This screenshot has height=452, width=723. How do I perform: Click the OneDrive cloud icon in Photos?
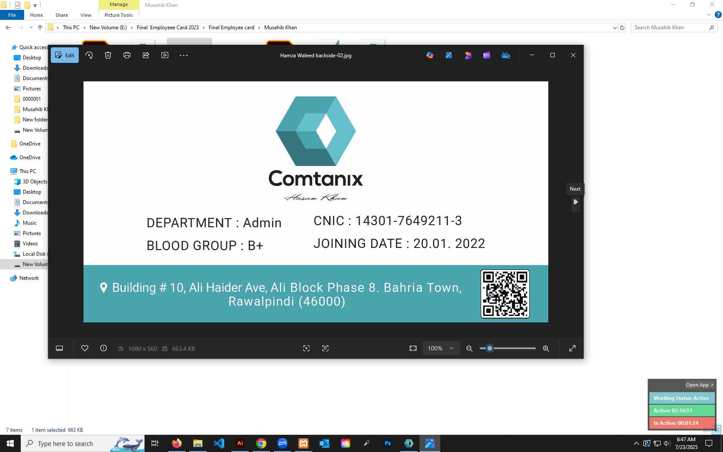[506, 55]
